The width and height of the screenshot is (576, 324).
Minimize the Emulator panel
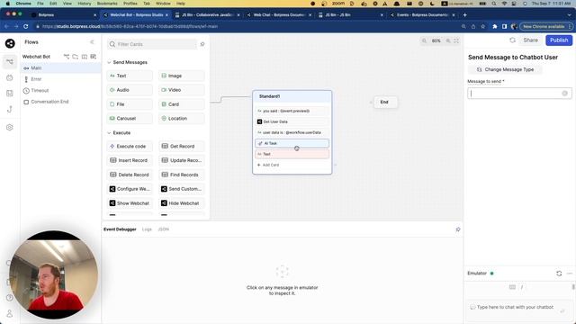[x=570, y=274]
